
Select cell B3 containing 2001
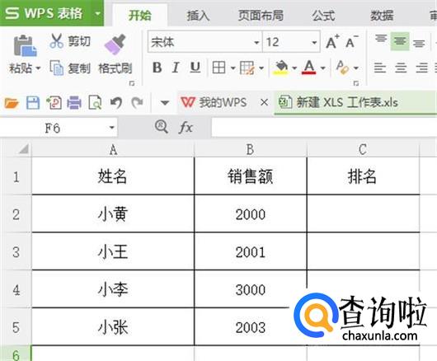tap(251, 251)
